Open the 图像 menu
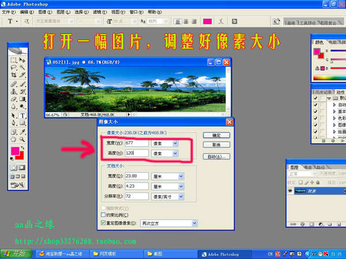Viewport: 346px width, 259px height. [45, 12]
